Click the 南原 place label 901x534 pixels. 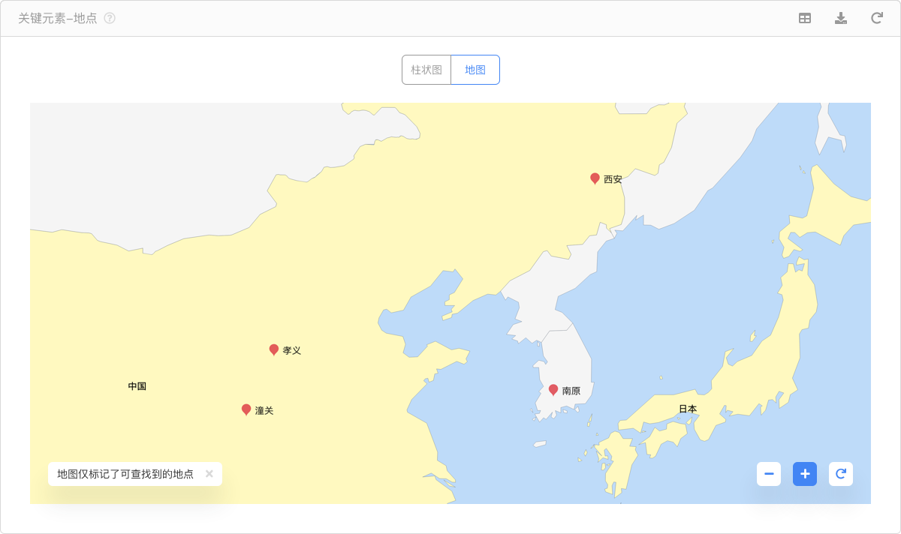tap(571, 391)
